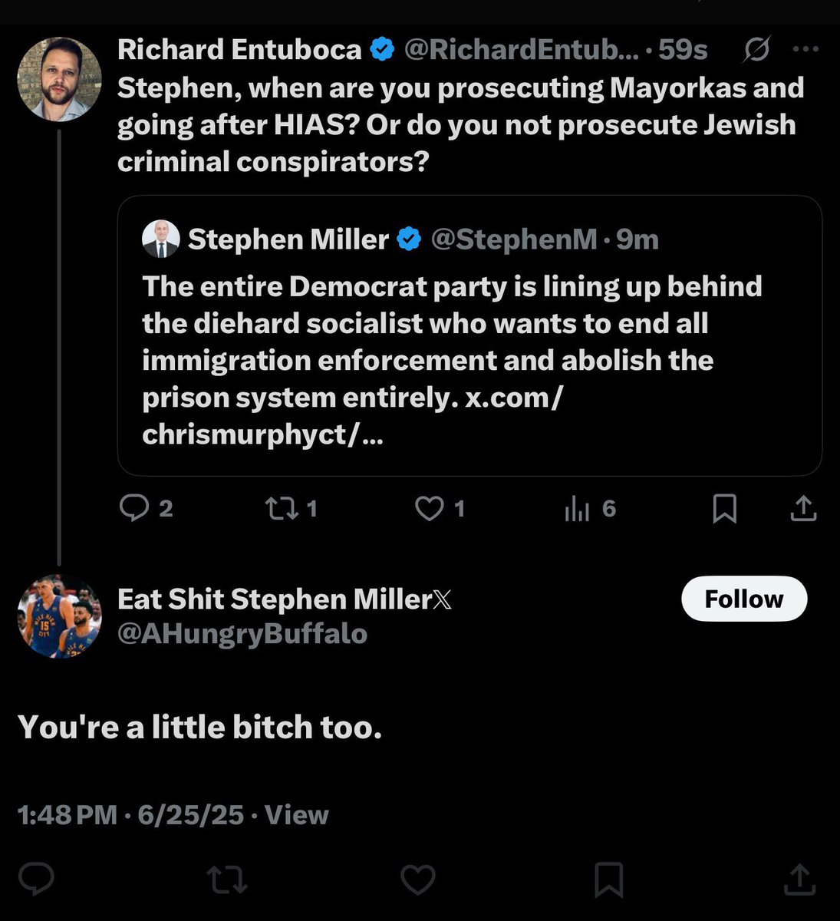Share the AHungryBuffalo reply

tap(799, 880)
